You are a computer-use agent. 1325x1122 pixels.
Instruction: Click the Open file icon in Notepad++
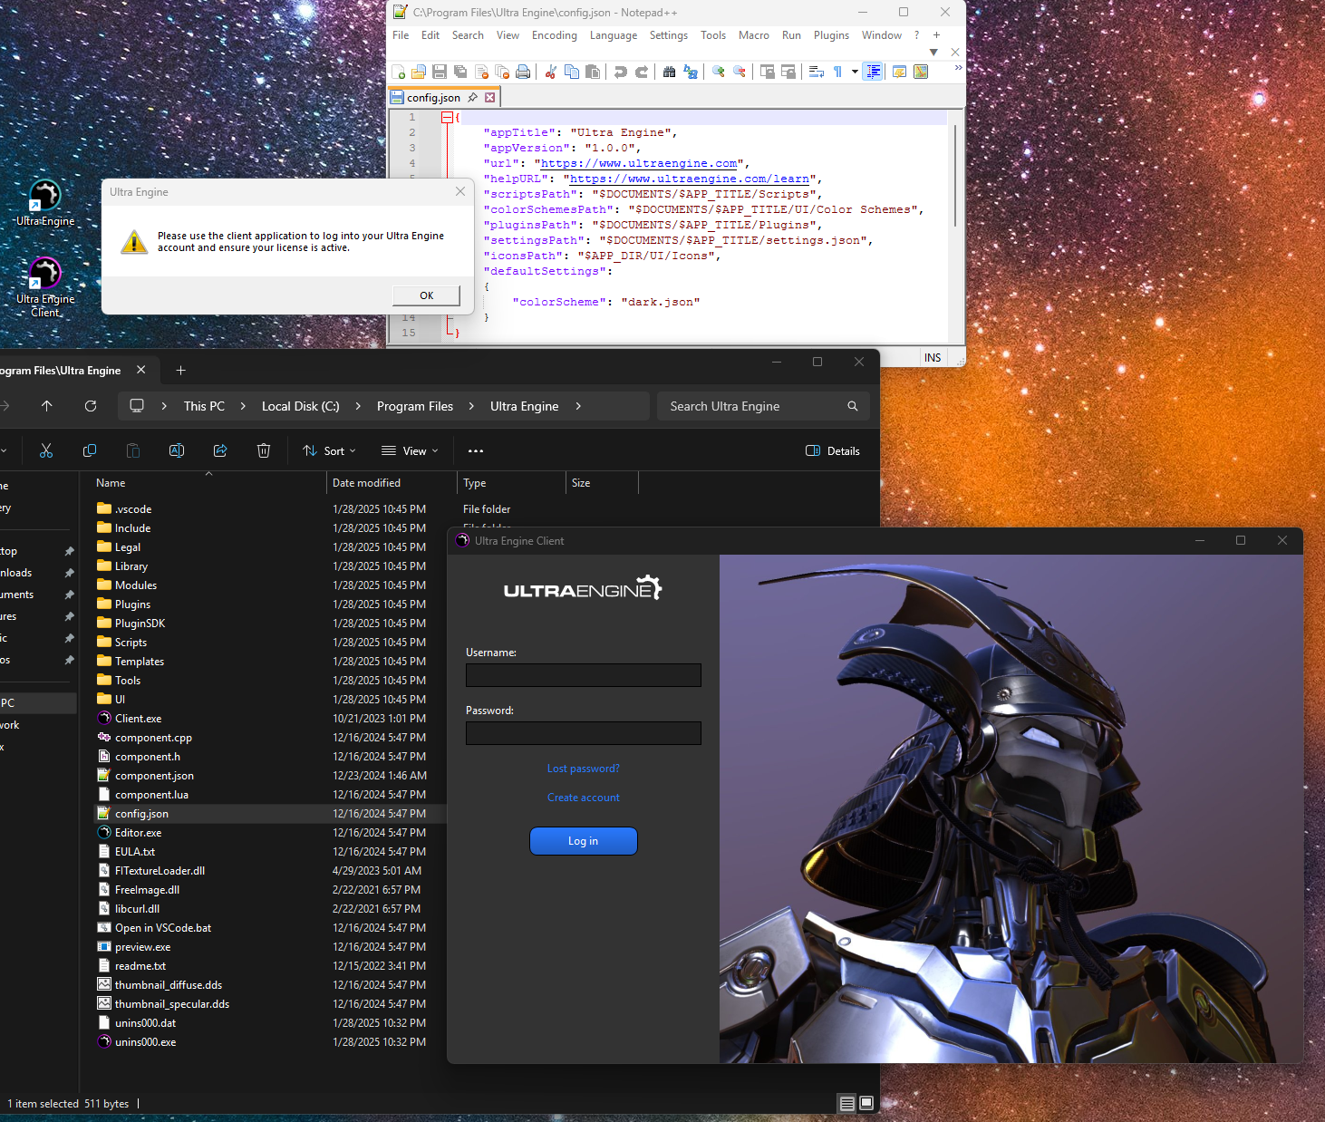coord(419,72)
